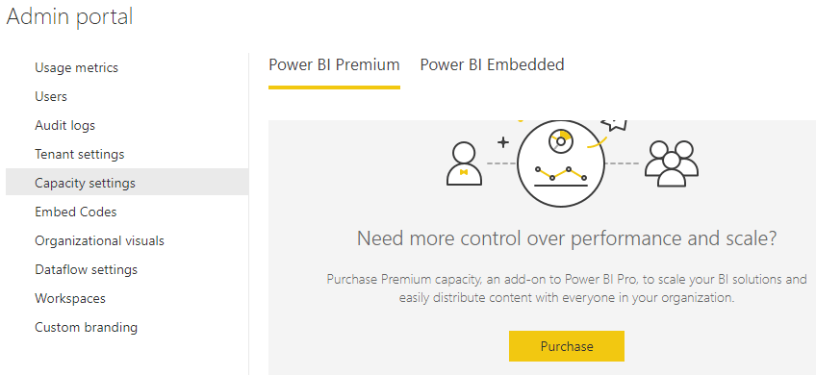Viewport: 816px width, 375px height.
Task: Click the donut chart inside the circle
Action: [x=561, y=141]
